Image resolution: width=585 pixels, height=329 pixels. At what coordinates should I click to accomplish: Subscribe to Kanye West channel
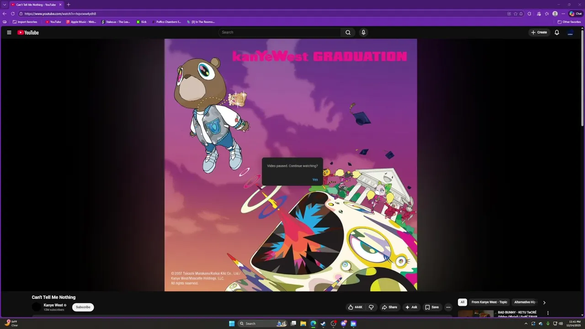tap(83, 307)
